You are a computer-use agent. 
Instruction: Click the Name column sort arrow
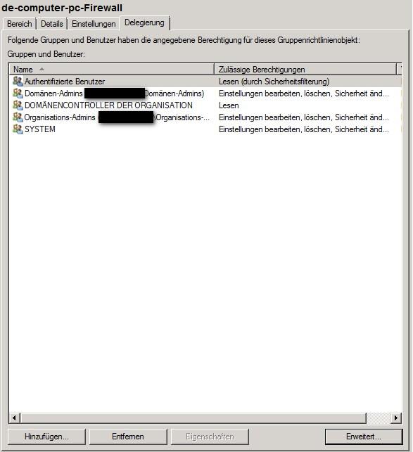(x=42, y=69)
